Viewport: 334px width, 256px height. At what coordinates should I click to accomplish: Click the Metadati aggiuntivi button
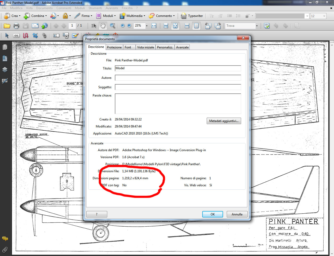point(224,121)
